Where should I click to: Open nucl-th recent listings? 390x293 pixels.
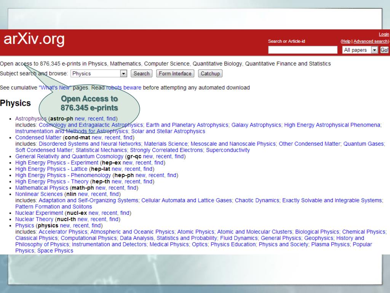click(x=98, y=219)
